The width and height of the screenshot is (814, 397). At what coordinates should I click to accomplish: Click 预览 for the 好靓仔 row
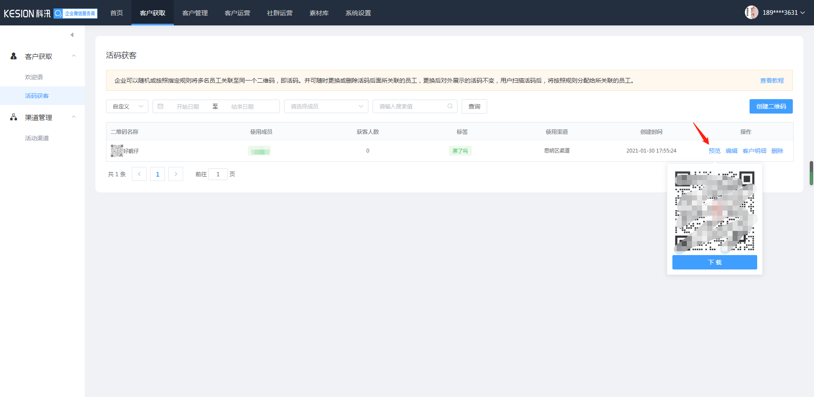(x=714, y=151)
